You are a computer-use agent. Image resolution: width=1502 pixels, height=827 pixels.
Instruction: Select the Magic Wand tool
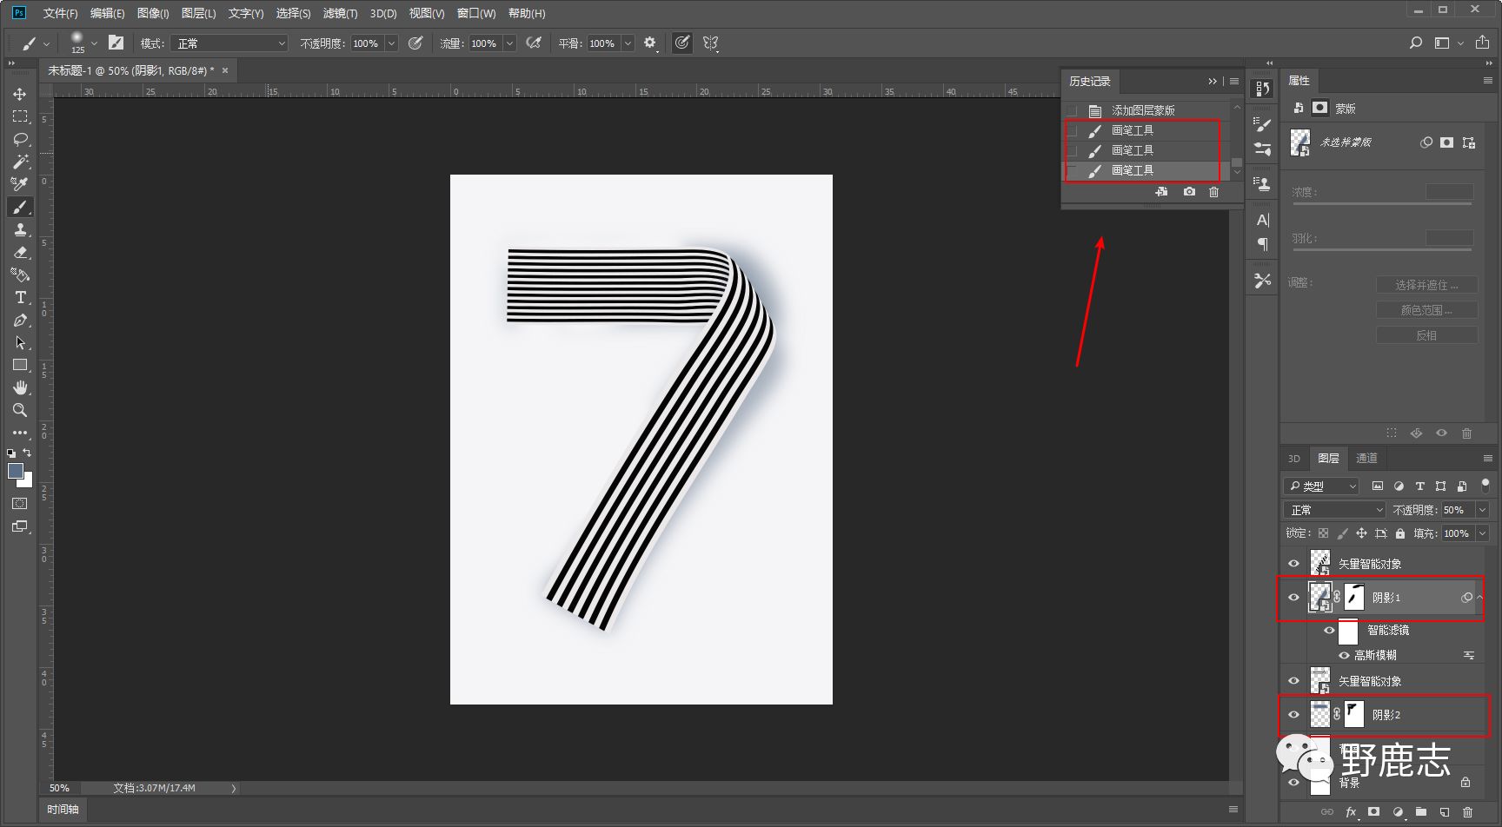(x=20, y=162)
